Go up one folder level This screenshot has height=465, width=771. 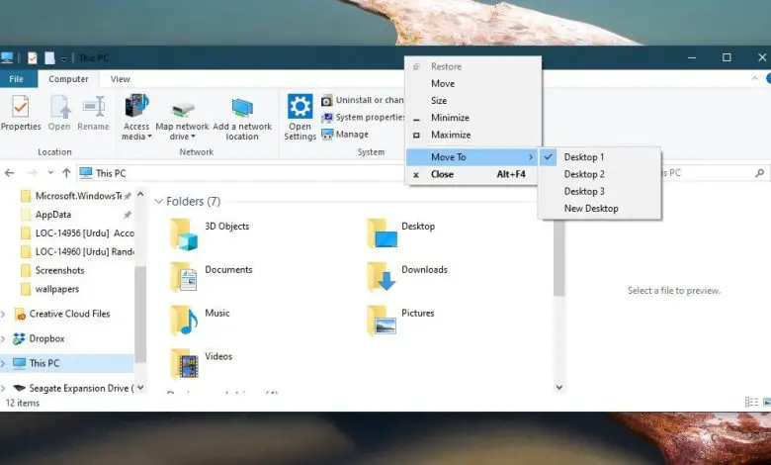(66, 173)
